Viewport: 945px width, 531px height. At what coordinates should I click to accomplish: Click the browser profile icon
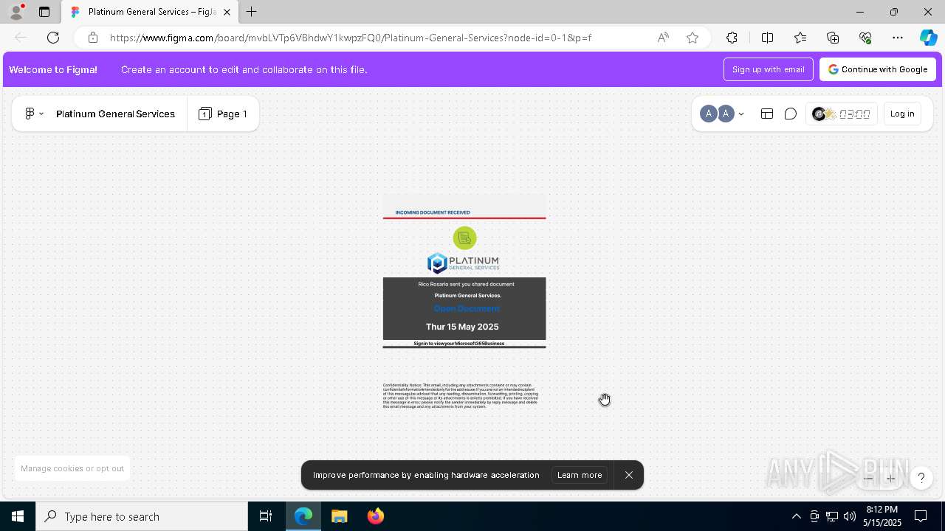[x=16, y=12]
